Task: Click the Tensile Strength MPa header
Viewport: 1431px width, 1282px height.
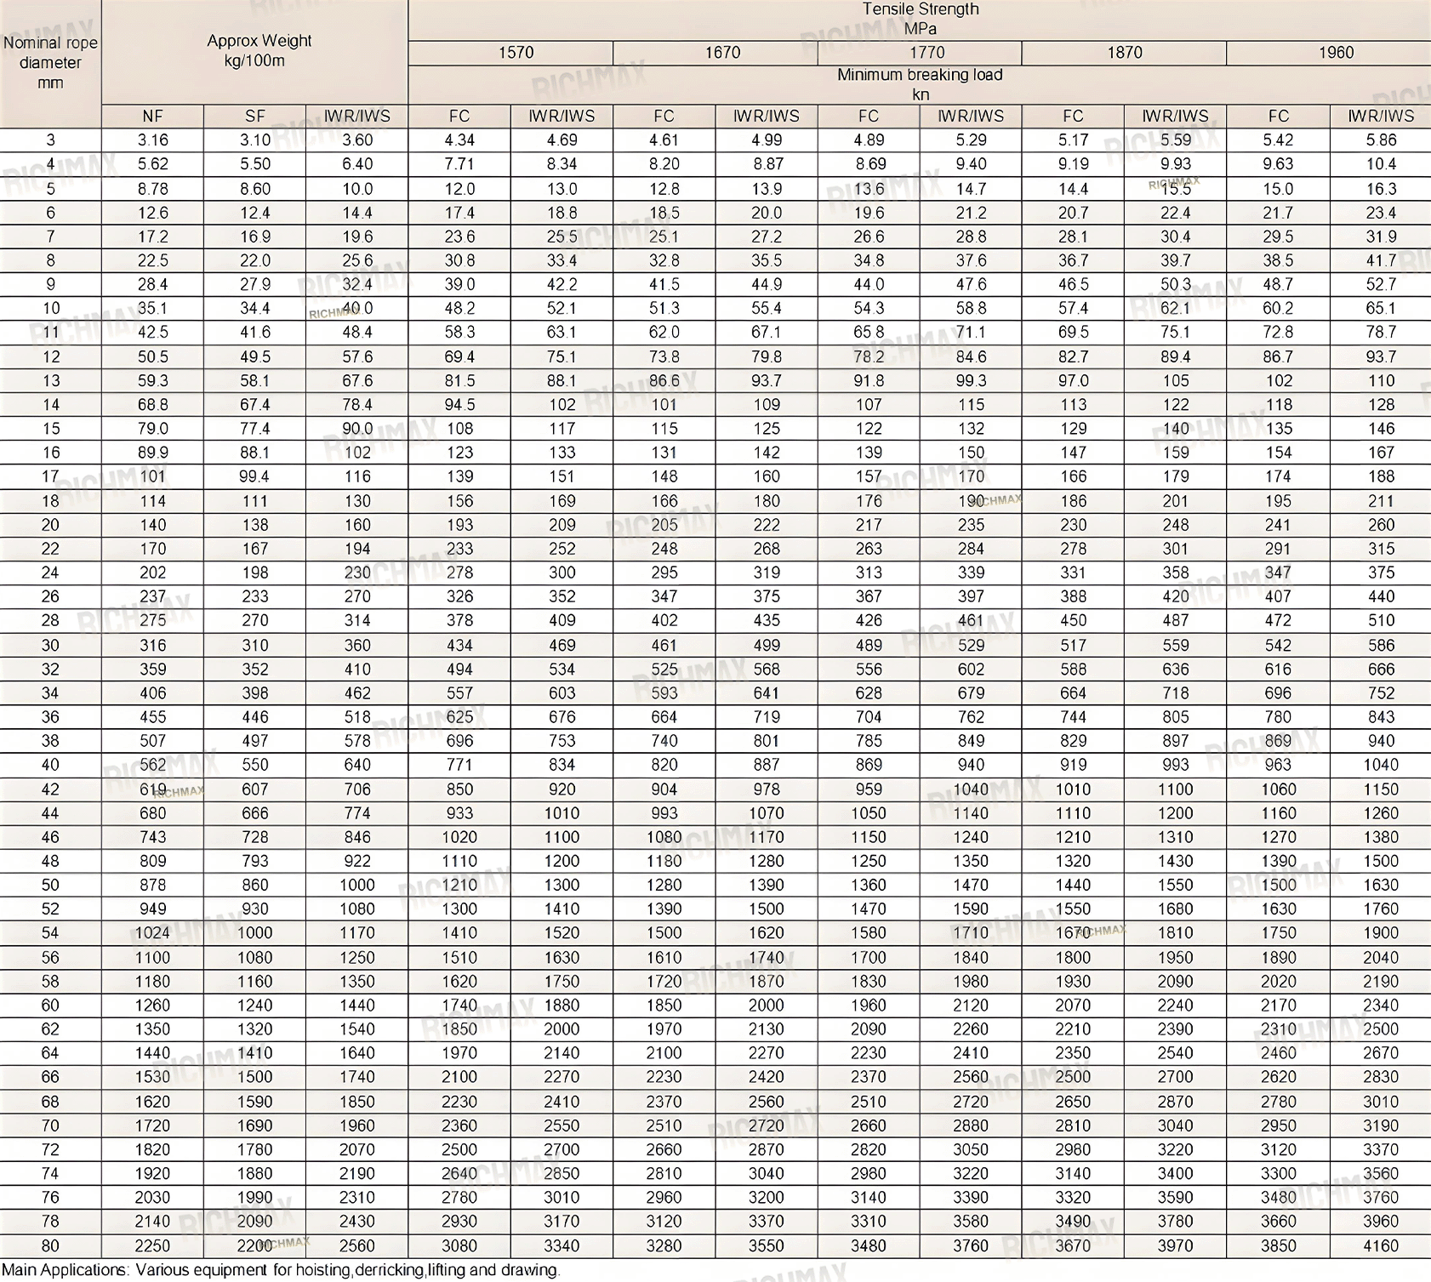Action: (x=920, y=19)
